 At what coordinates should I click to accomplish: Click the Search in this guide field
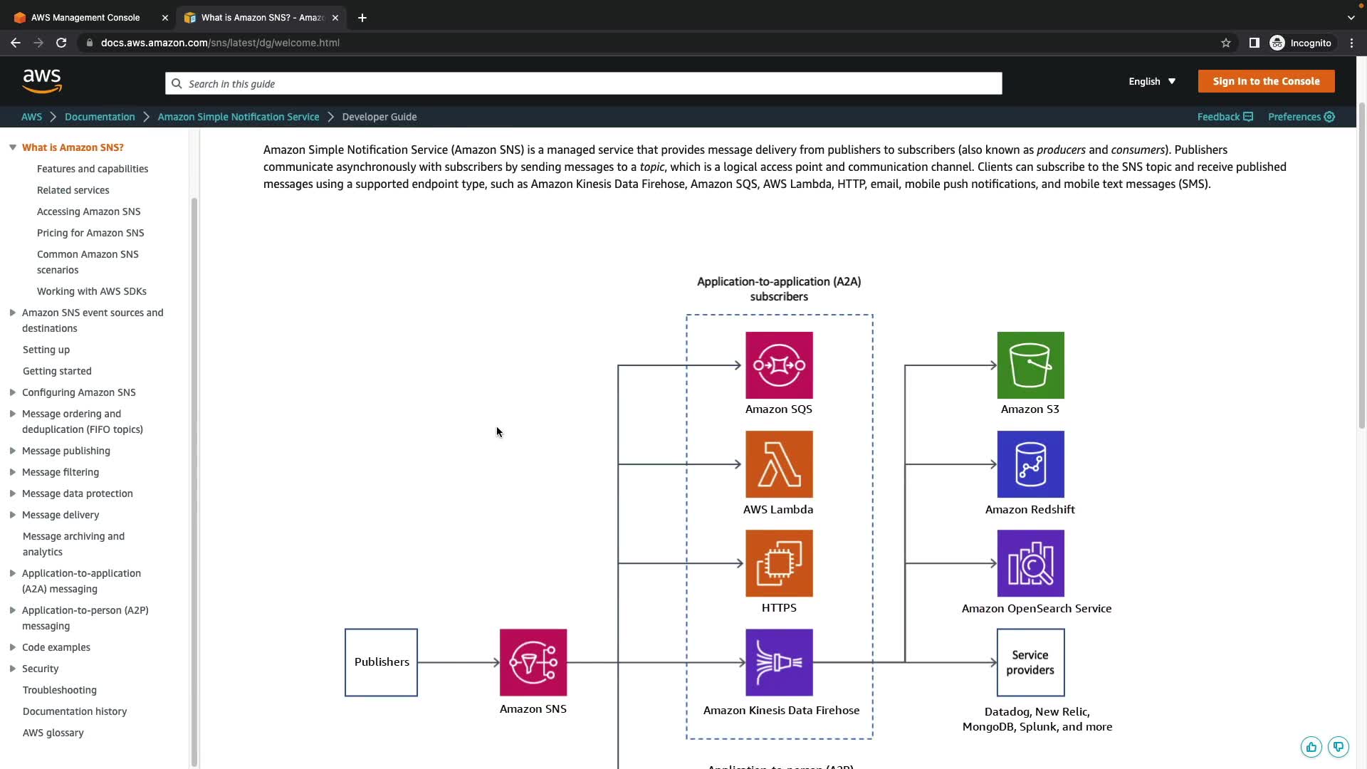(583, 83)
